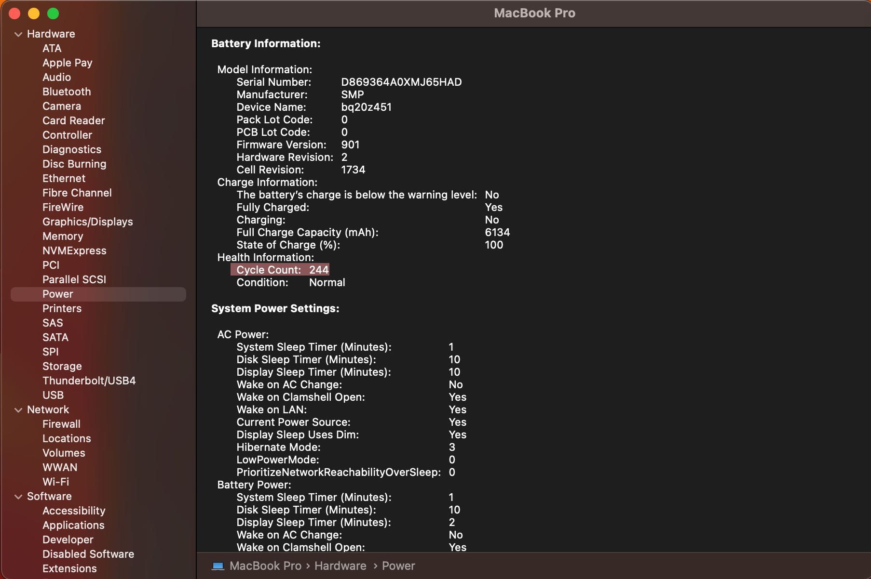Select Printers in the sidebar
This screenshot has width=871, height=579.
tap(62, 308)
